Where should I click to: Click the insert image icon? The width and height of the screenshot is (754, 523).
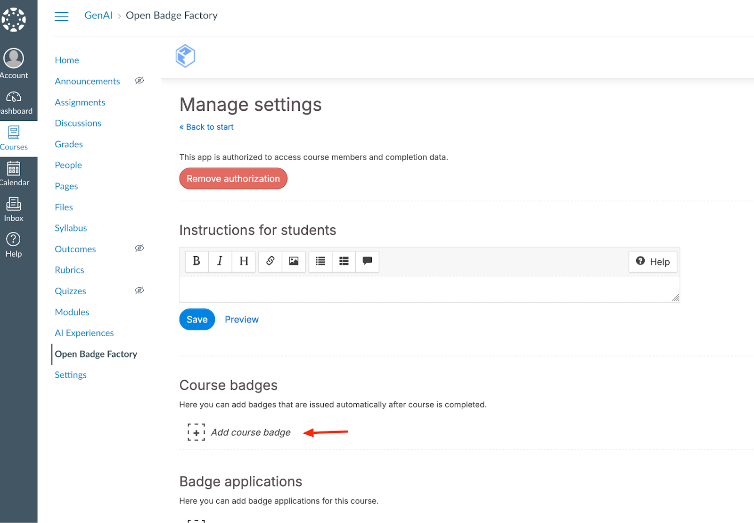click(x=294, y=261)
